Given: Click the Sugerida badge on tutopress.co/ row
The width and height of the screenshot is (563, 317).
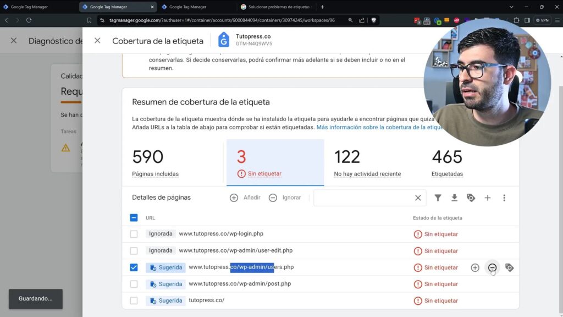Looking at the screenshot, I should [x=166, y=300].
